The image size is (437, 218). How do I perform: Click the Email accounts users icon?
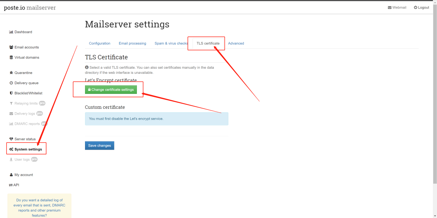point(11,47)
